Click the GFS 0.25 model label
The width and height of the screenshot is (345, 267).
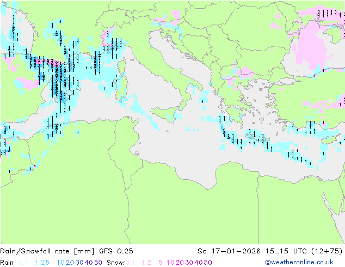116,251
